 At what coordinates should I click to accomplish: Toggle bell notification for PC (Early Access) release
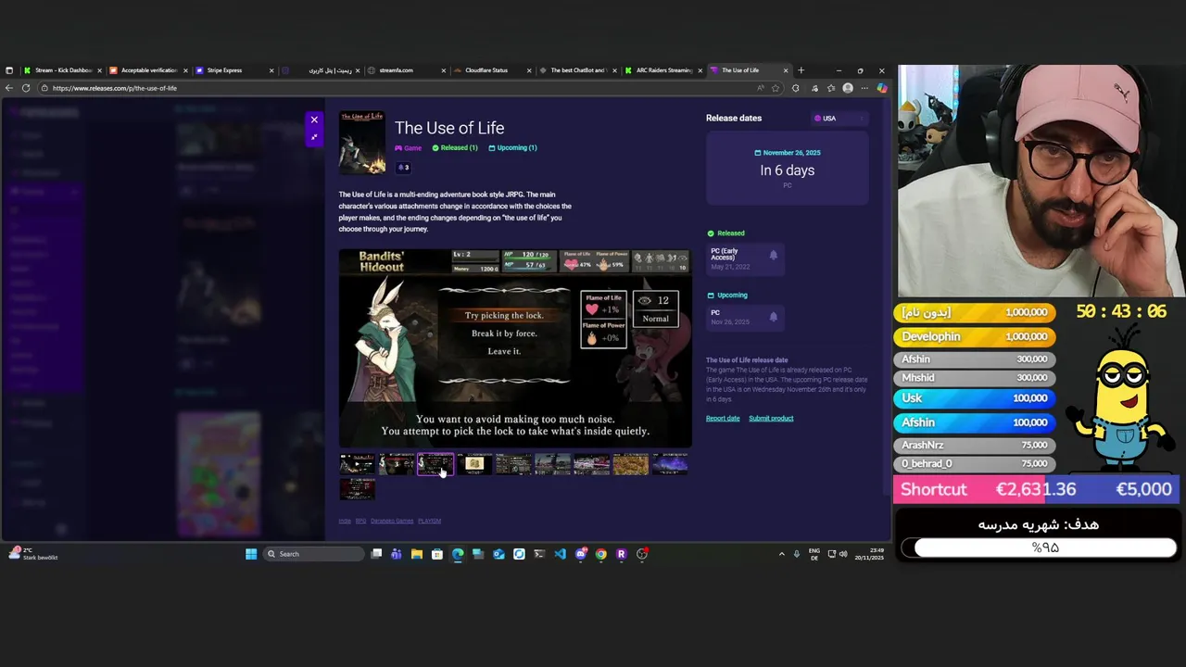point(774,255)
